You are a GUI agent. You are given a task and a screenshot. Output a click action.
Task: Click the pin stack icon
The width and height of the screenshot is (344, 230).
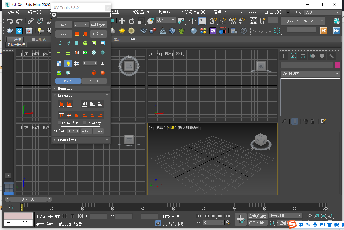click(x=284, y=121)
